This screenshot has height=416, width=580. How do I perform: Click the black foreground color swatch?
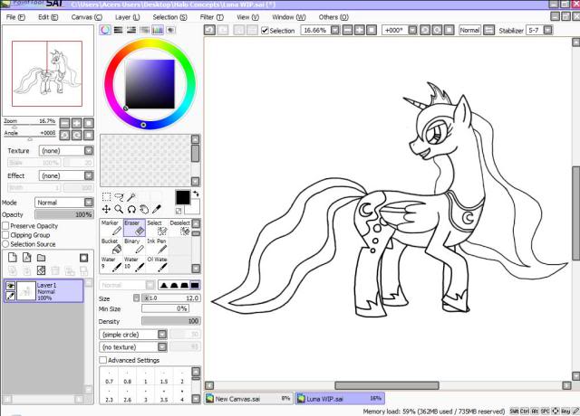pyautogui.click(x=183, y=197)
